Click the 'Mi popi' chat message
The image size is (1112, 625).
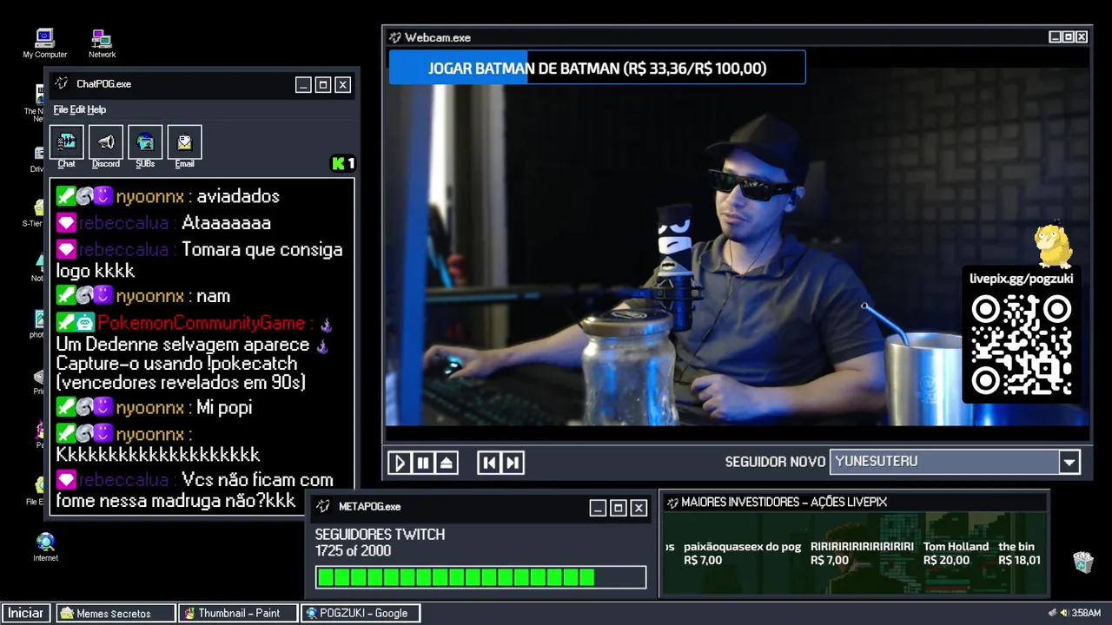(224, 407)
